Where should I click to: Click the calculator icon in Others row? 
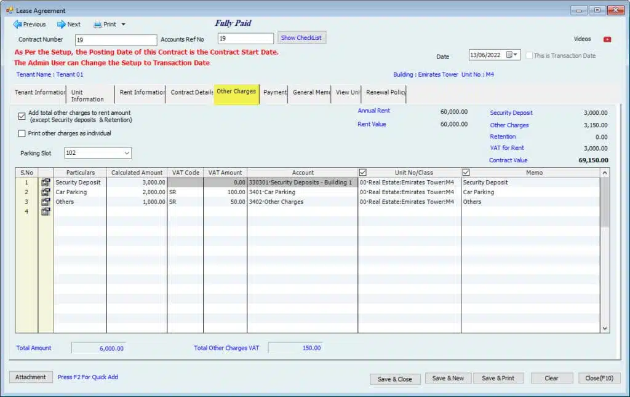[46, 202]
